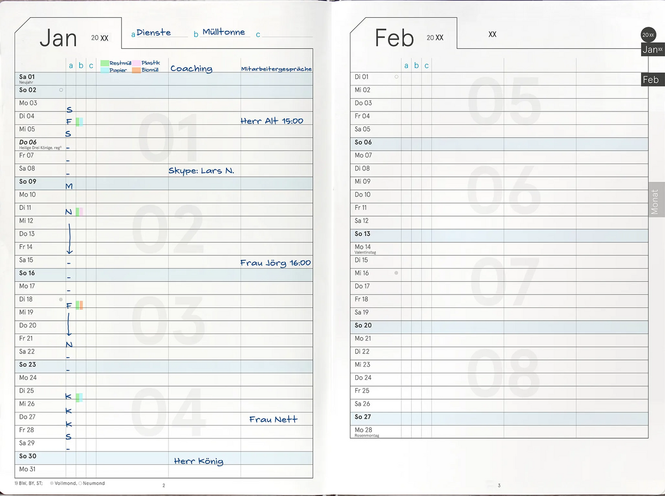Click the handwritten 'F' in the Di 18 row
The height and width of the screenshot is (496, 665).
pyautogui.click(x=69, y=306)
